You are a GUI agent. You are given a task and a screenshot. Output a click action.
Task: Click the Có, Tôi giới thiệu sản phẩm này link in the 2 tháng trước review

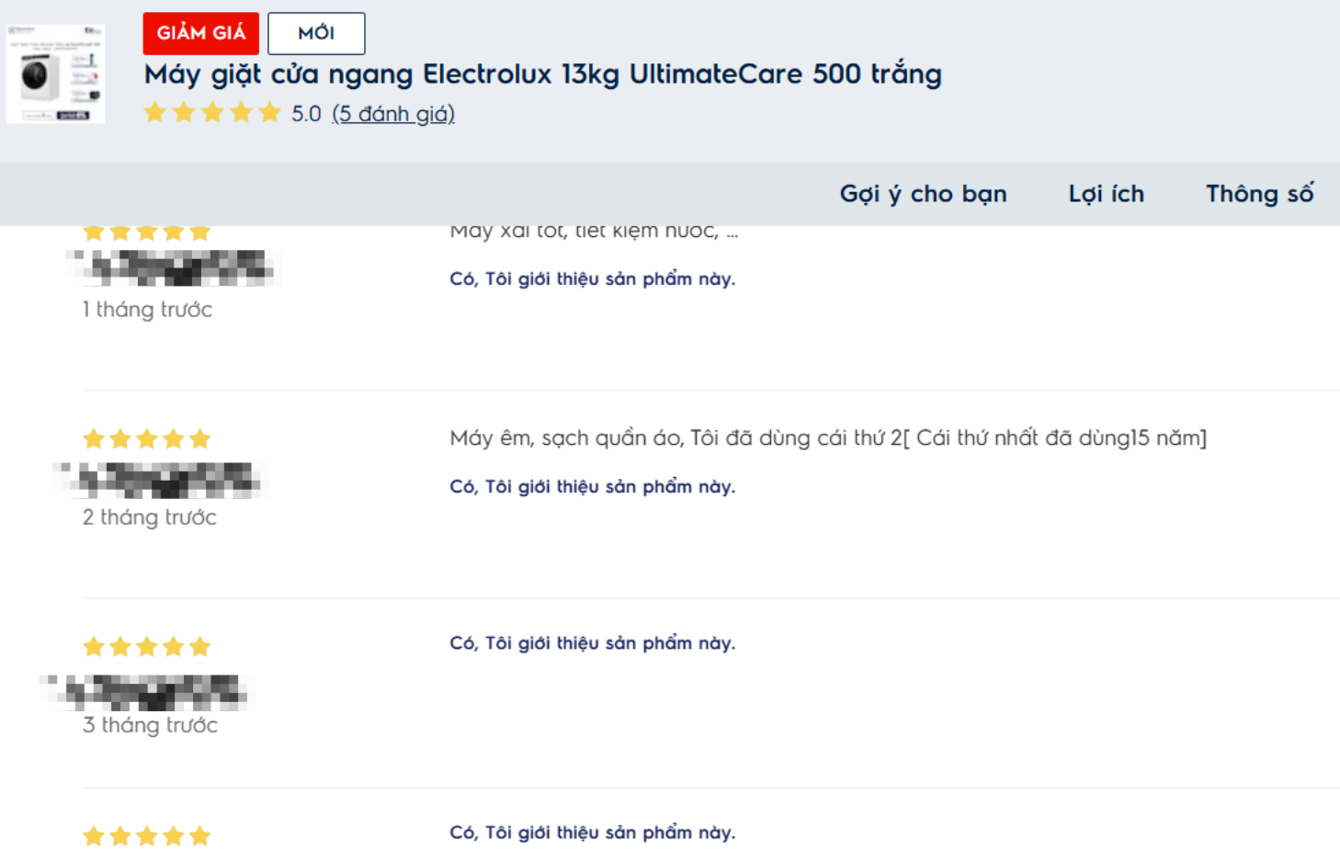(592, 486)
